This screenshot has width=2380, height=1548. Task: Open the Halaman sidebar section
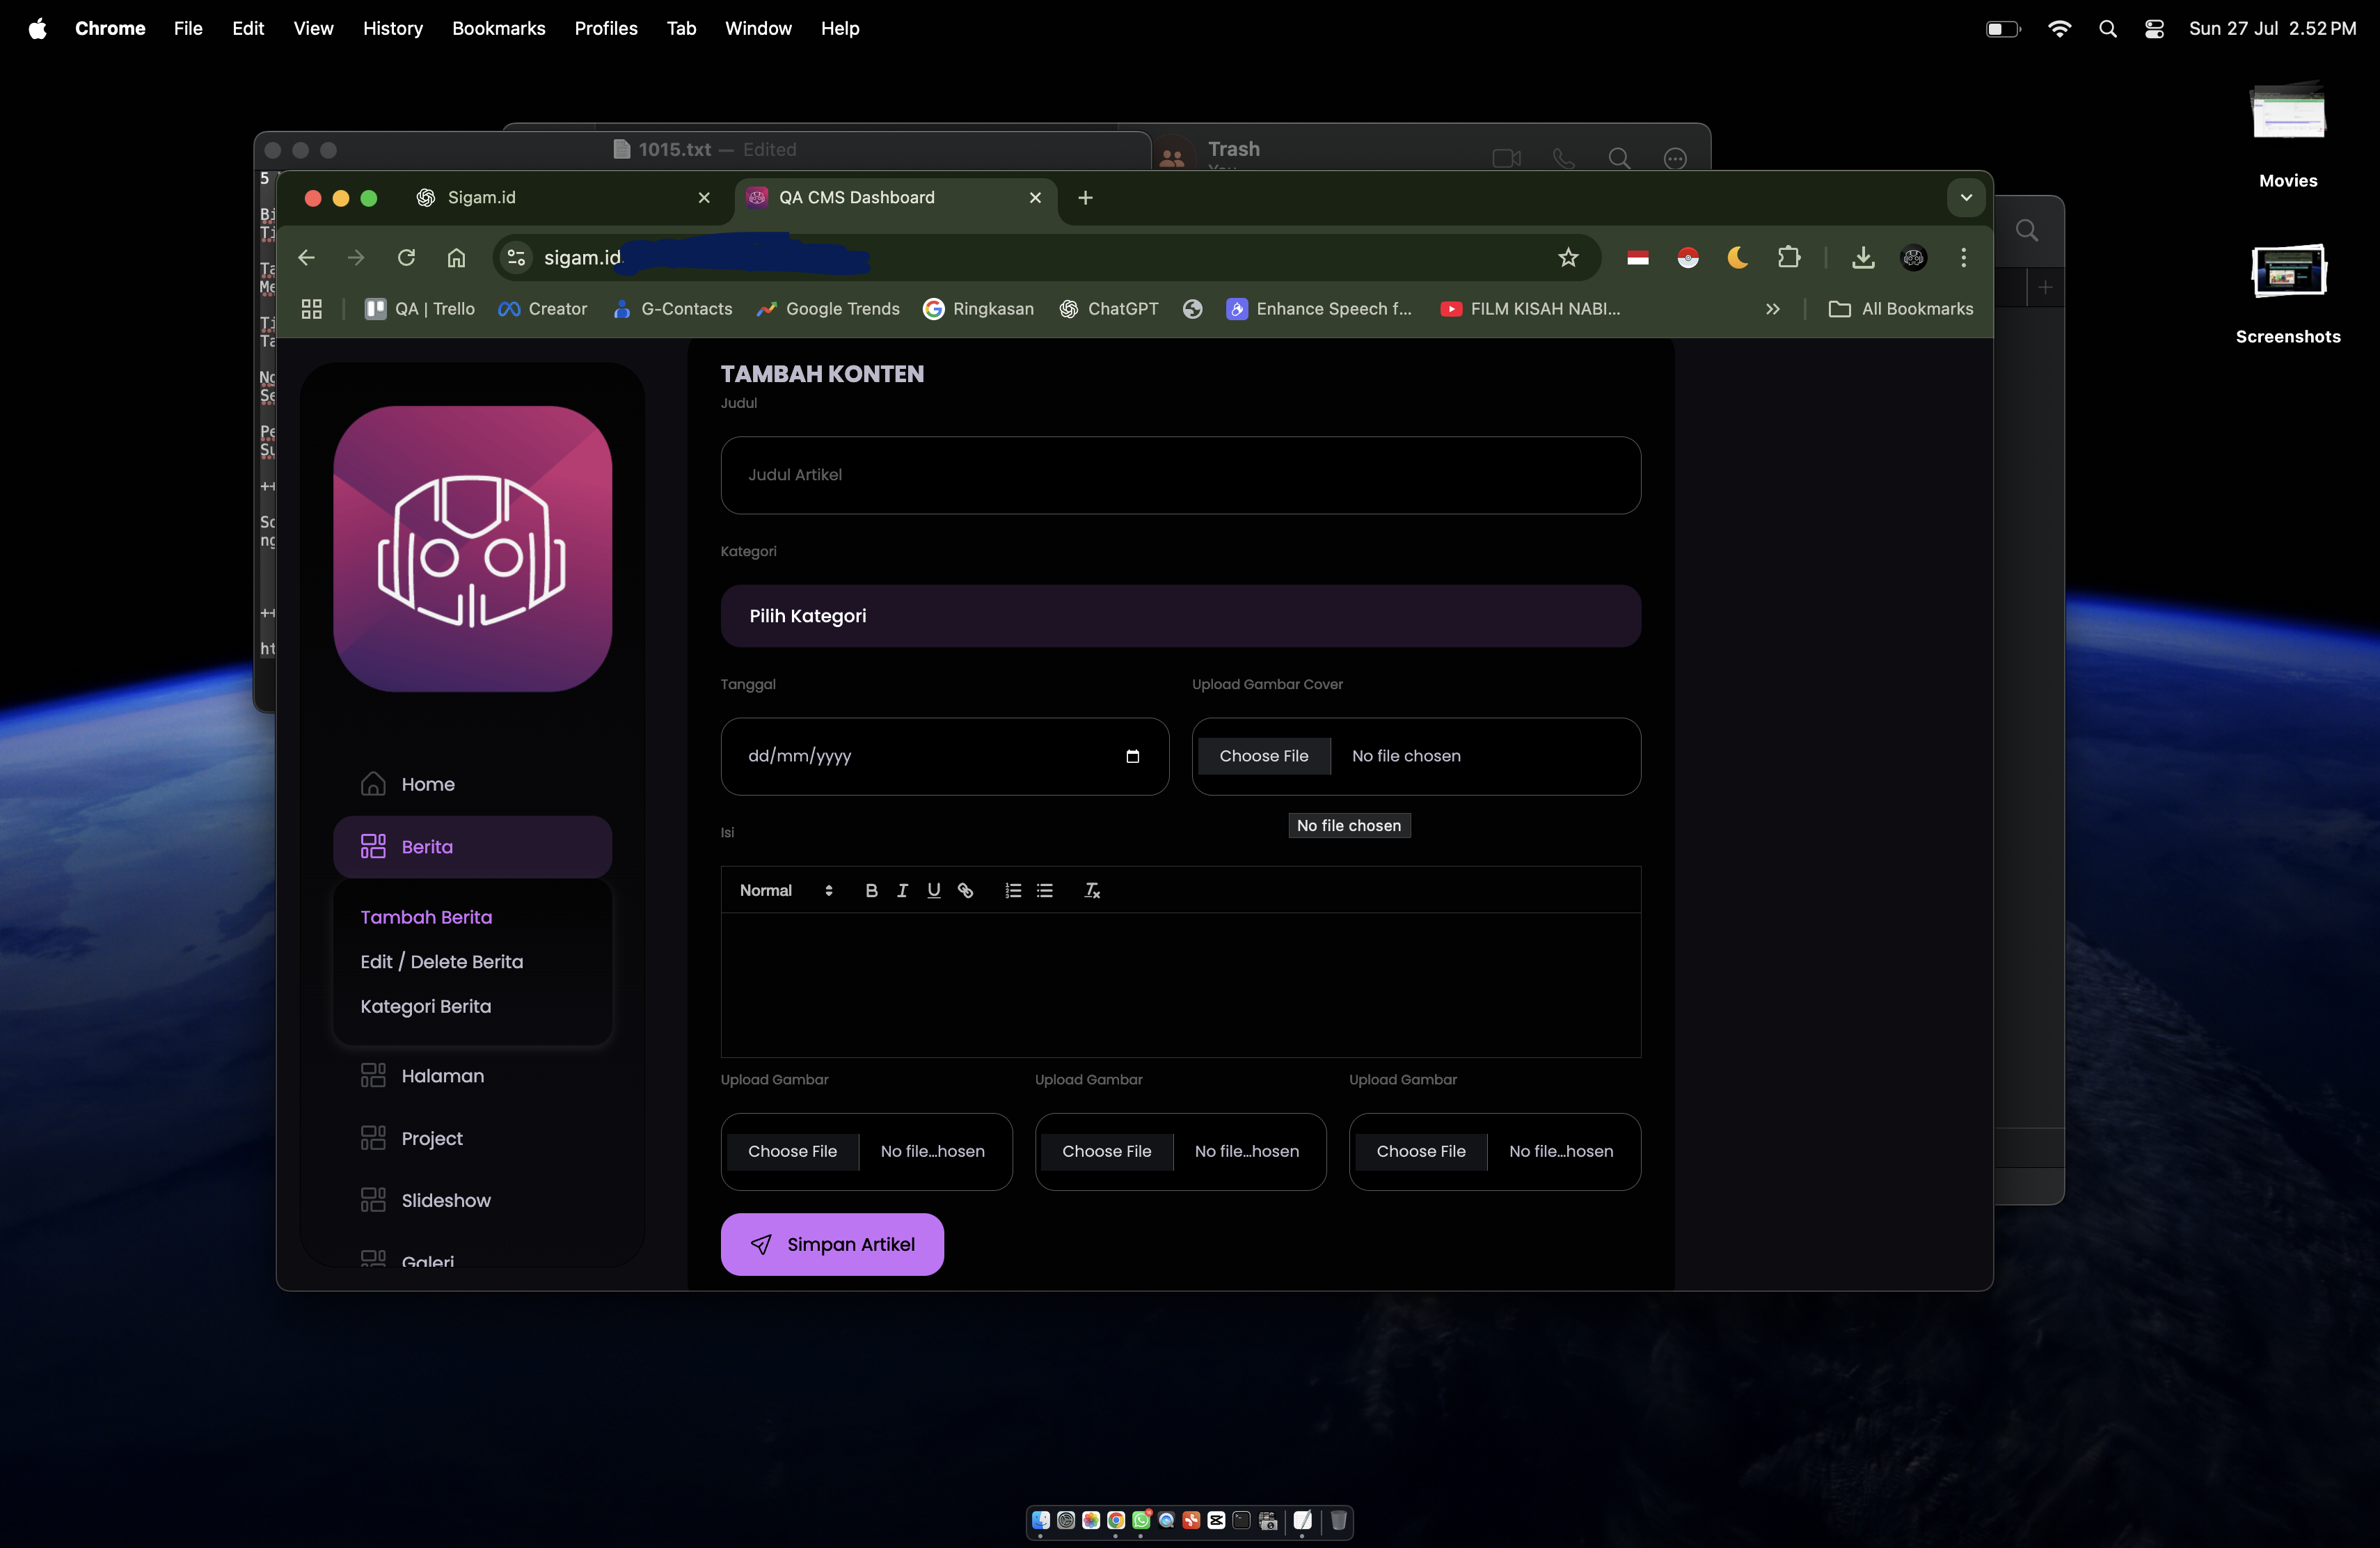click(x=442, y=1076)
